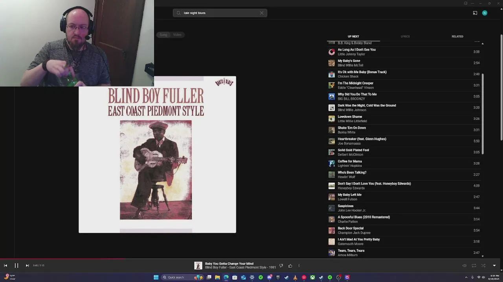
Task: Open the taskbar clock and date
Action: pyautogui.click(x=494, y=277)
